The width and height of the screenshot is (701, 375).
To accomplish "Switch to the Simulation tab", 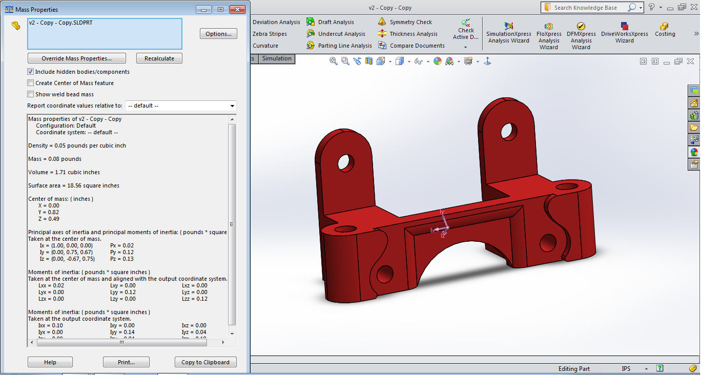I will pyautogui.click(x=277, y=58).
